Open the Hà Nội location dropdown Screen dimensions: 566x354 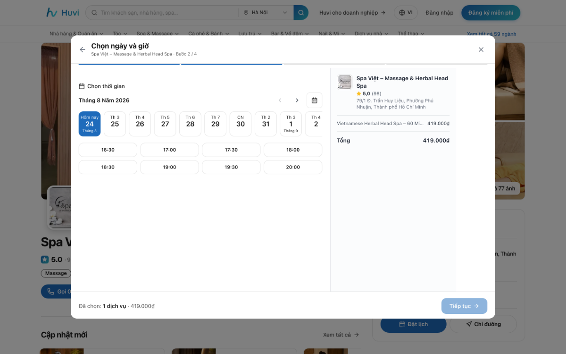tap(266, 13)
